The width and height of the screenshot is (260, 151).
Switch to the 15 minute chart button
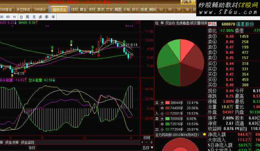point(179,10)
